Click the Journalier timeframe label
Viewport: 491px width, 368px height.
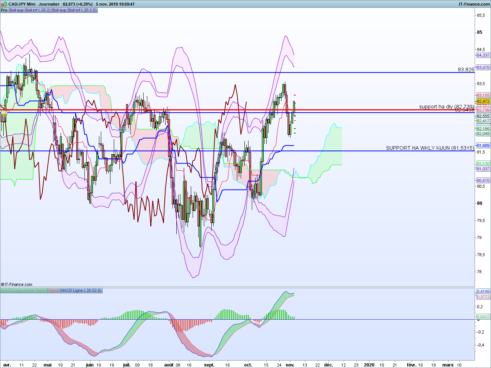[x=49, y=4]
